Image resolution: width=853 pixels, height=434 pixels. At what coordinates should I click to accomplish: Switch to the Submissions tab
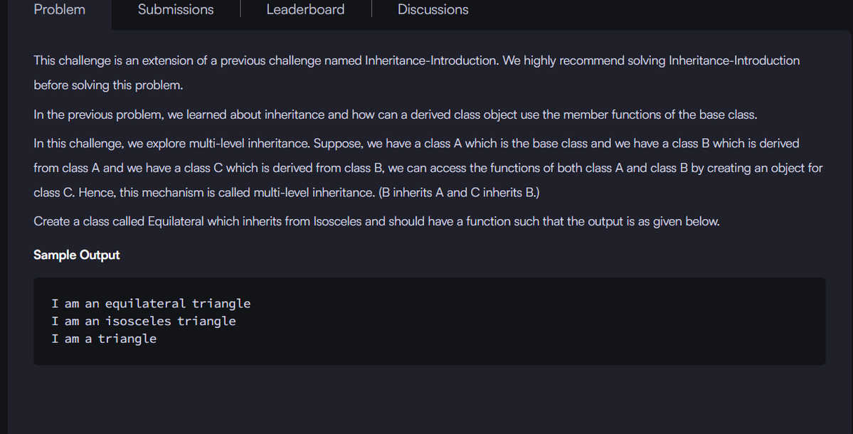pyautogui.click(x=175, y=9)
